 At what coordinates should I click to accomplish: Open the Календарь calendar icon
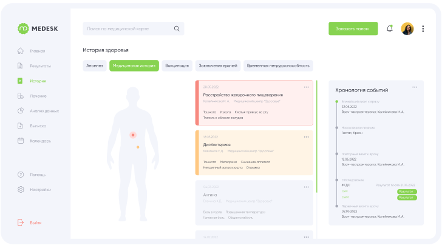[21, 141]
